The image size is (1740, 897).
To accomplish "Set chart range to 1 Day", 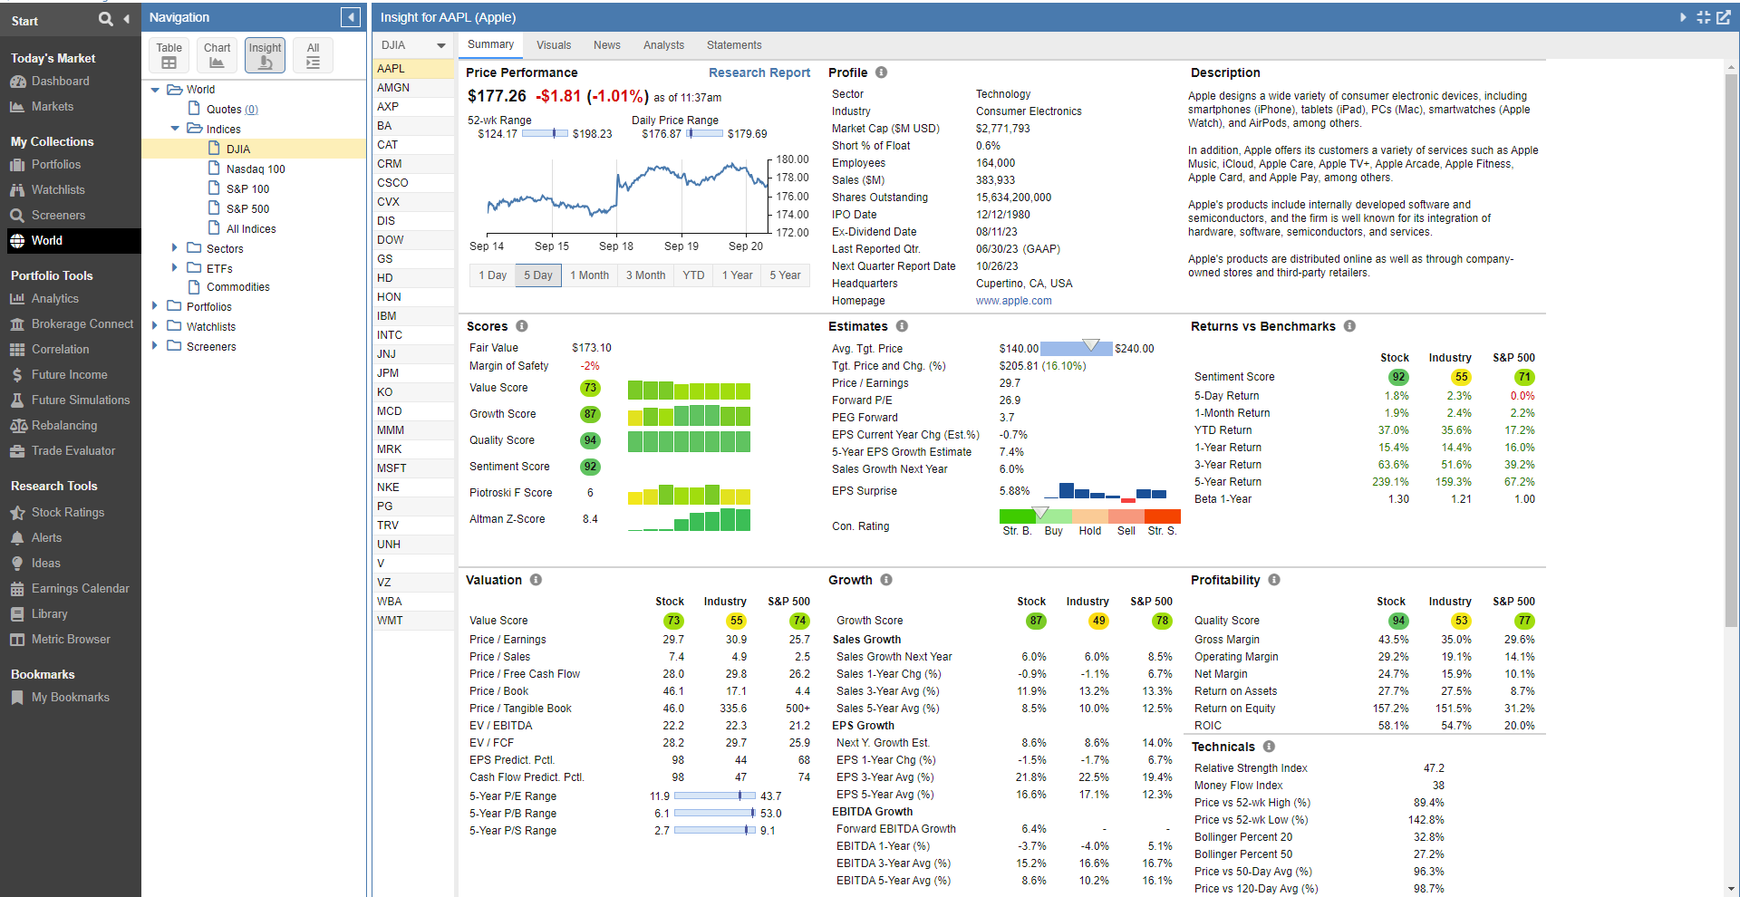I will (x=493, y=275).
